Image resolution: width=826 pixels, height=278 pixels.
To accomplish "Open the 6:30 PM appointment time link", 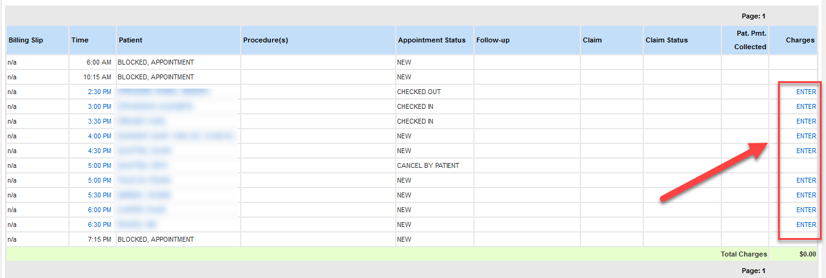I will 99,224.
